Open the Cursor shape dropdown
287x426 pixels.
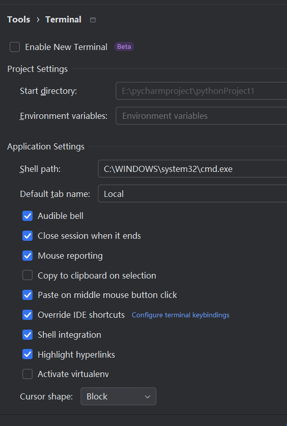pyautogui.click(x=119, y=396)
